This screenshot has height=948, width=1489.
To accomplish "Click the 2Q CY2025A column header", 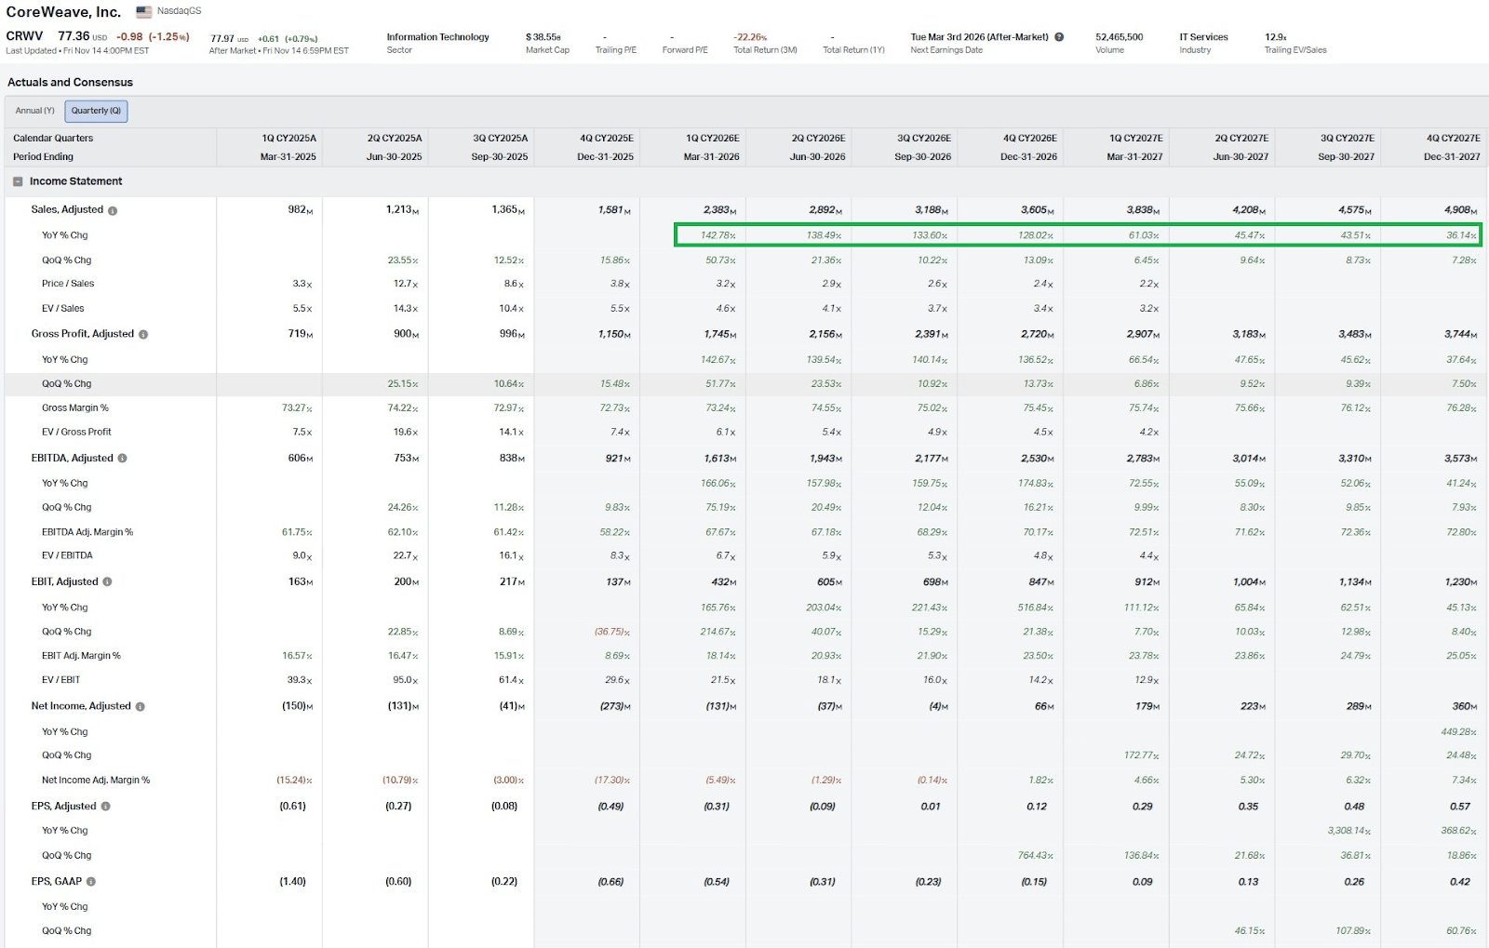I will [x=395, y=139].
